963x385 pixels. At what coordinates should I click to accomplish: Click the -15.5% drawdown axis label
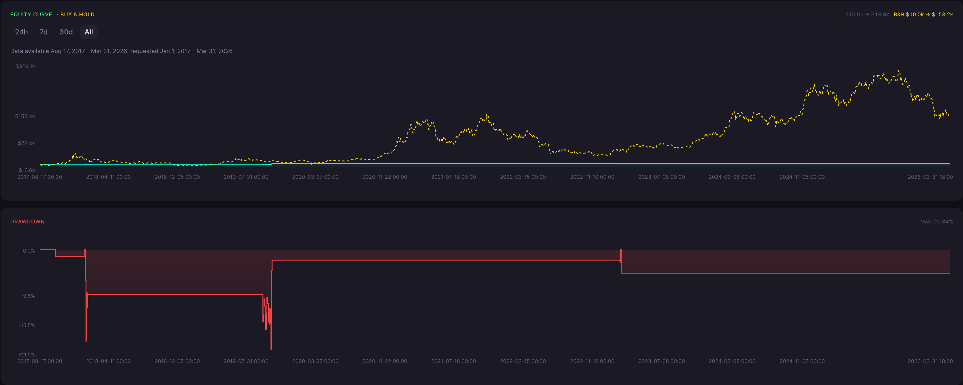click(27, 325)
